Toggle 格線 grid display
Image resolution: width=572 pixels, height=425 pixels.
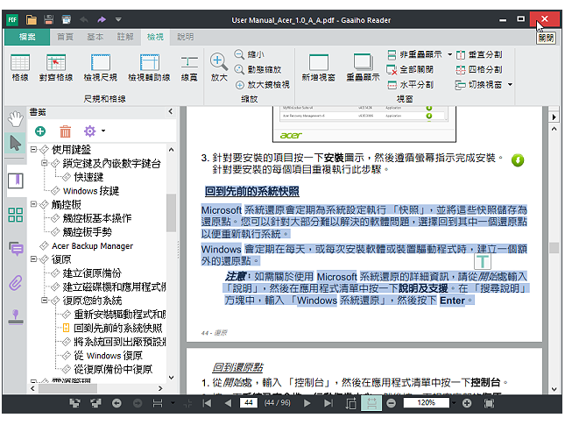pos(20,67)
